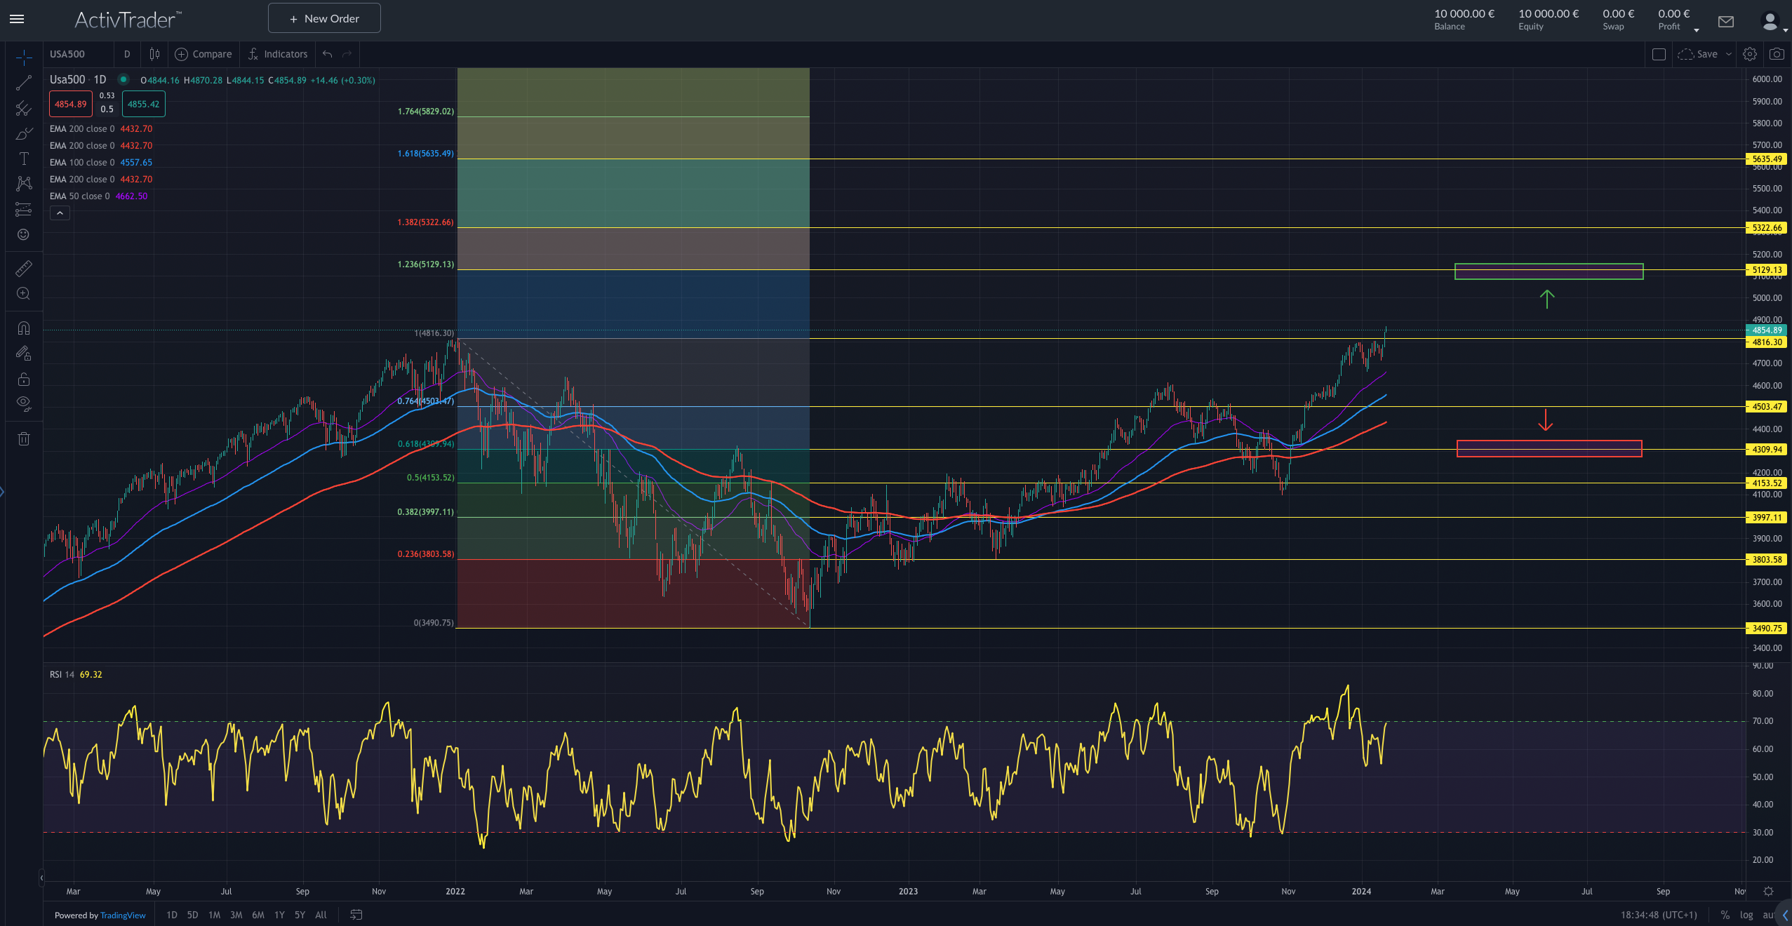
Task: Switch to the 1Y time range
Action: pos(279,915)
